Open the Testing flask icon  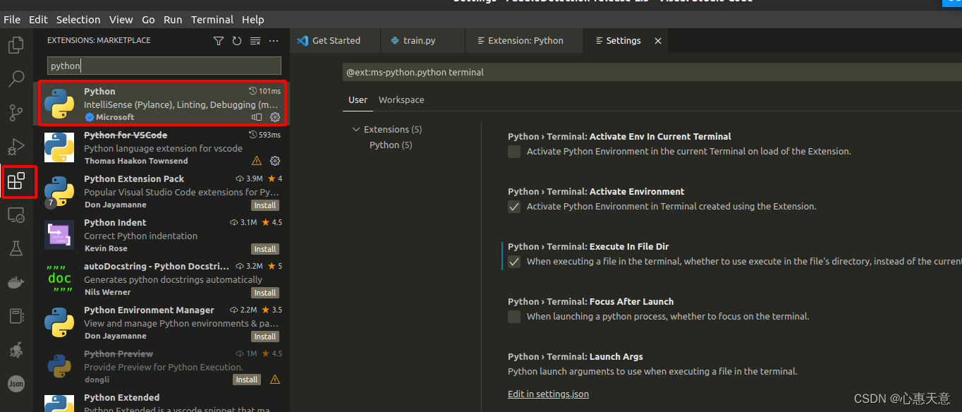tap(16, 248)
